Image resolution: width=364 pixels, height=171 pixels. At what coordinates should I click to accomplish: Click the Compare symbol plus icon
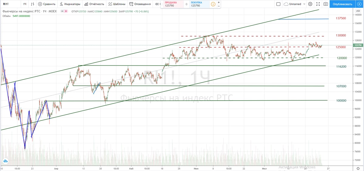pos(40,4)
